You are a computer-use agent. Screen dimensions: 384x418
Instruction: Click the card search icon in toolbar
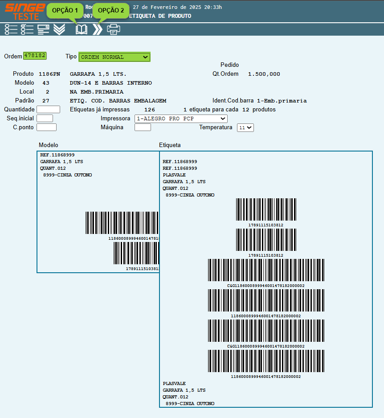pos(43,29)
